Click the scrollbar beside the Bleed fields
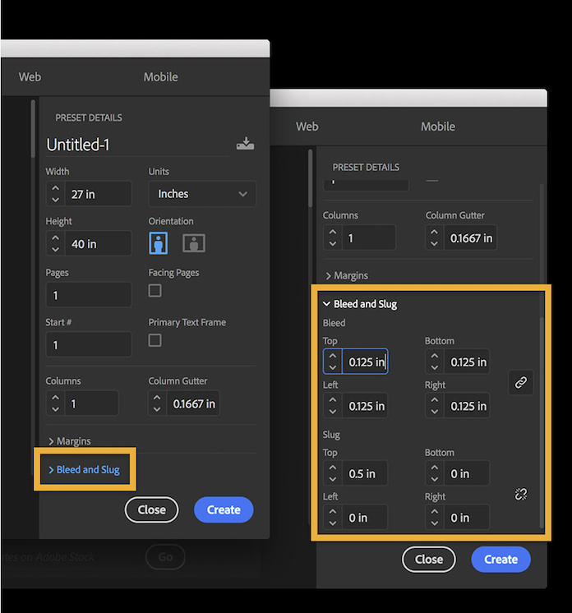This screenshot has width=572, height=613. 541,411
